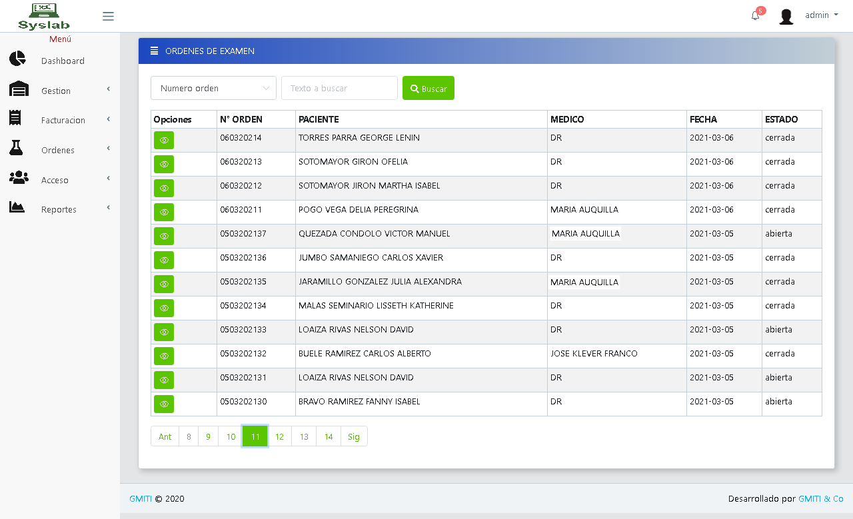
Task: View order 060320213 with eye button
Action: point(164,164)
